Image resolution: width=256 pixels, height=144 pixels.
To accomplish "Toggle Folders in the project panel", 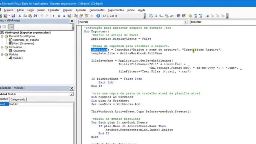I will (11, 27).
